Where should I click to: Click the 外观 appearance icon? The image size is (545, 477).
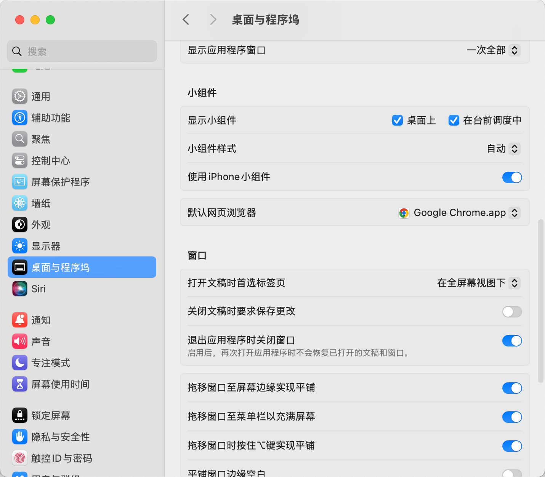[x=20, y=225]
